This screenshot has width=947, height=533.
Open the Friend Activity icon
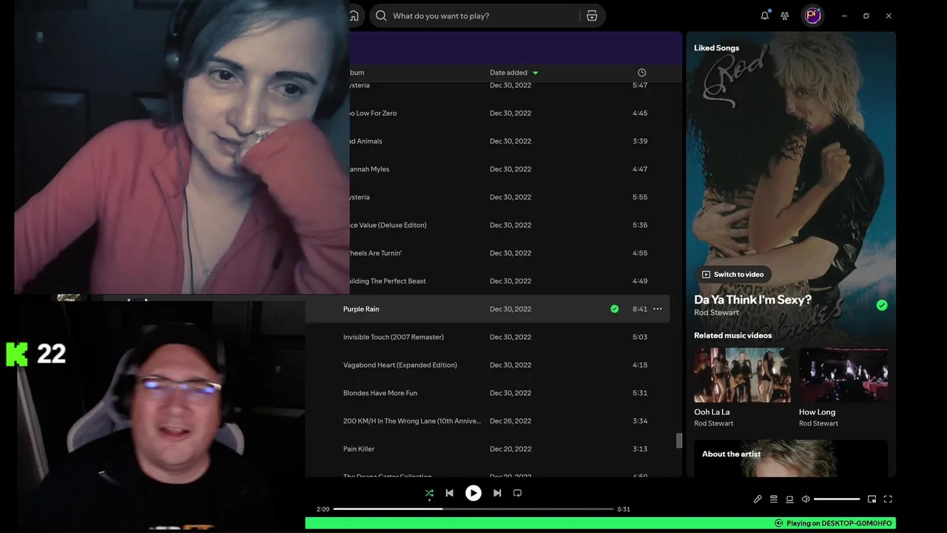(x=785, y=16)
